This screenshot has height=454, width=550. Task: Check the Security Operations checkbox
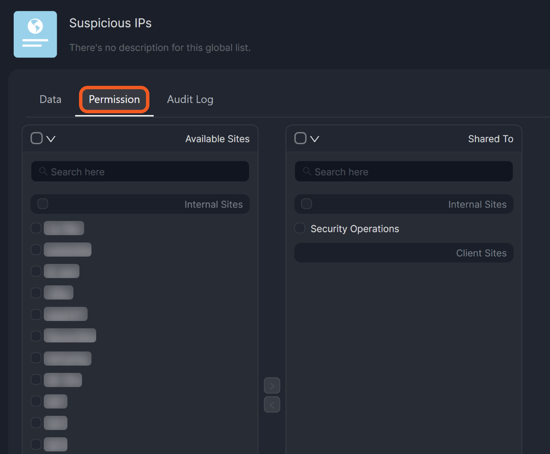[300, 228]
